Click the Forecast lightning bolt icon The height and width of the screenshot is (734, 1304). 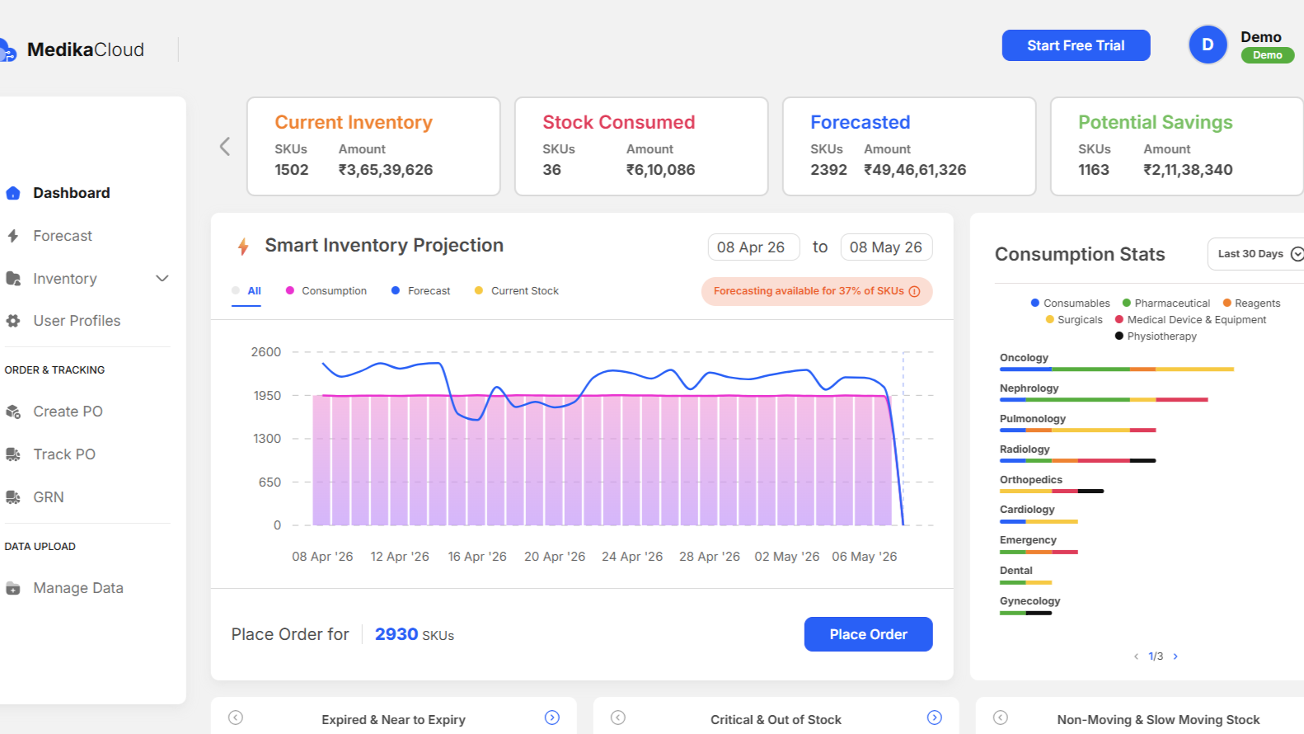coord(12,236)
